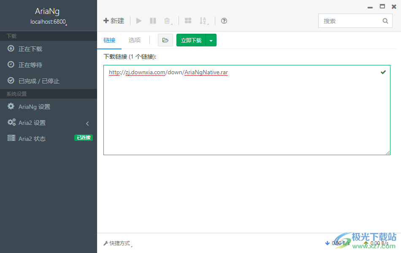
Task: Click the 已连接 connected status badge
Action: coord(84,137)
